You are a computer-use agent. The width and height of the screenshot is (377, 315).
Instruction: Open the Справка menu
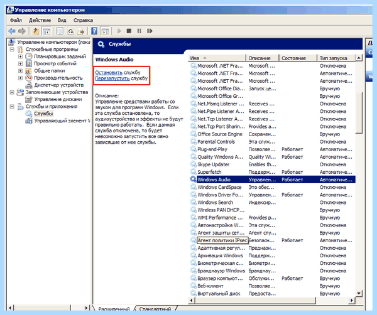click(x=83, y=20)
